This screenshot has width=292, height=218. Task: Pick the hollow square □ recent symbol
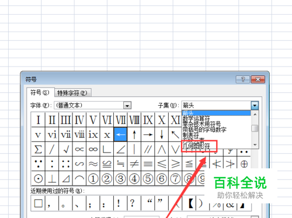(39, 203)
